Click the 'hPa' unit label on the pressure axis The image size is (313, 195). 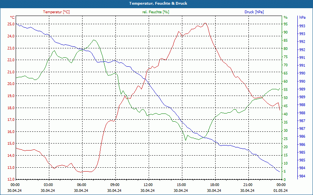302,18
